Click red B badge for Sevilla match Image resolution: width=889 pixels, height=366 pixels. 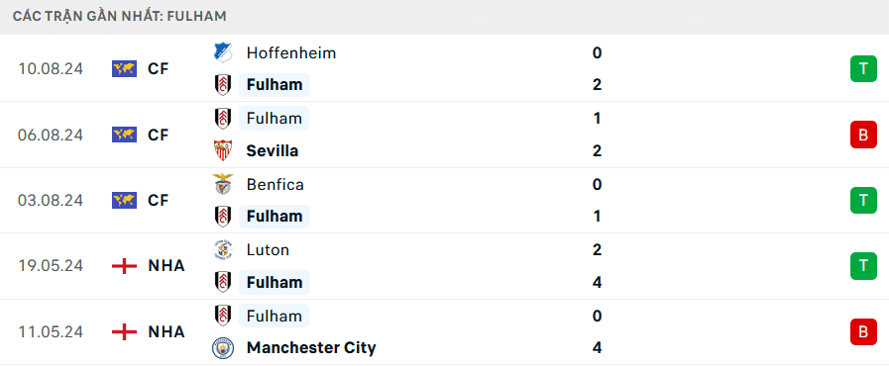click(863, 135)
